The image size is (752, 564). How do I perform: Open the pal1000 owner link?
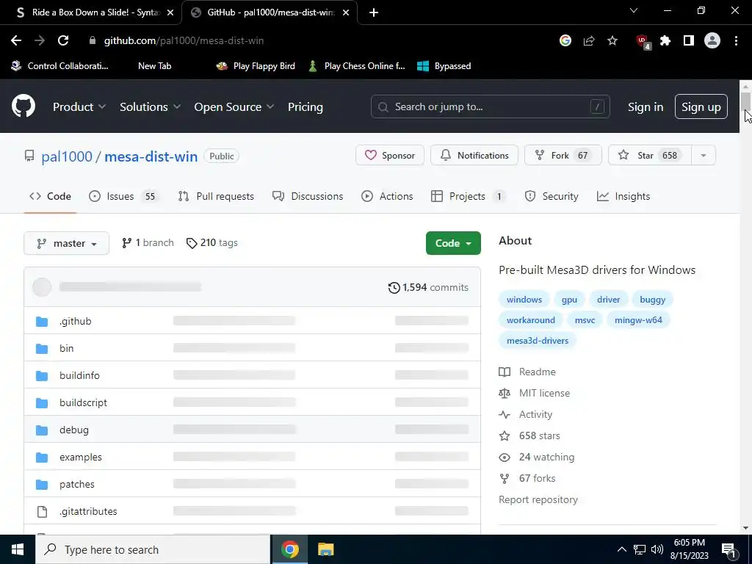(67, 156)
